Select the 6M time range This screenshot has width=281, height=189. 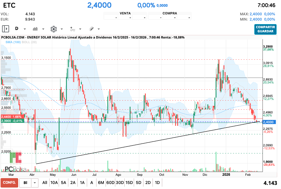[101, 183]
